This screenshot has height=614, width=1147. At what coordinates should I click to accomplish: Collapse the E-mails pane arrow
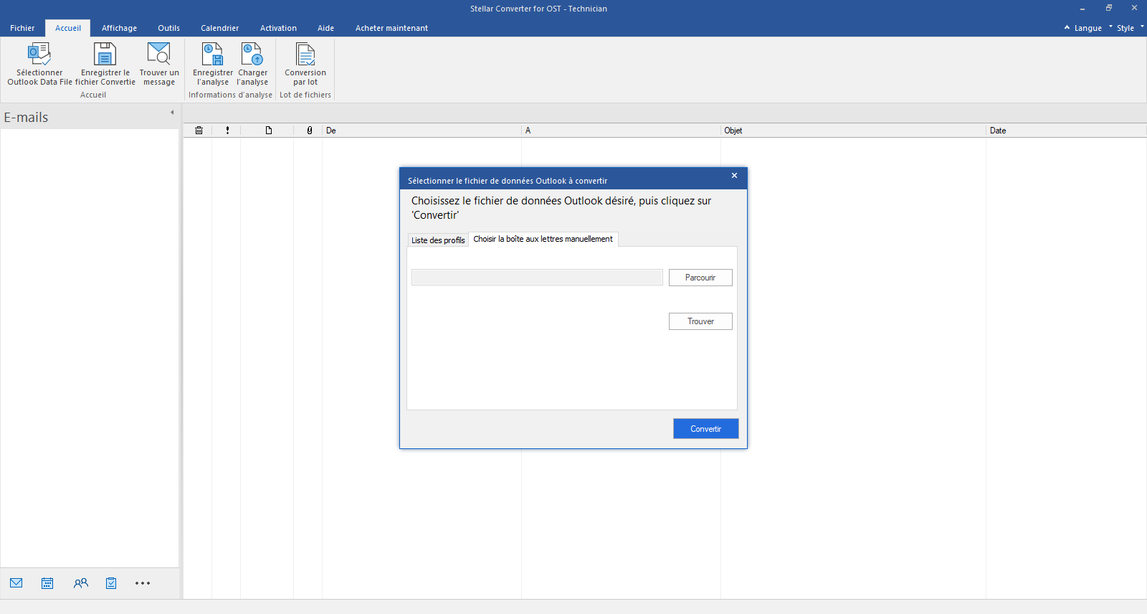click(172, 113)
